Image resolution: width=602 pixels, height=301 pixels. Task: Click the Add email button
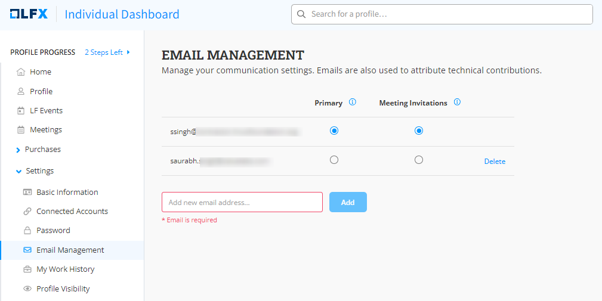pos(348,202)
